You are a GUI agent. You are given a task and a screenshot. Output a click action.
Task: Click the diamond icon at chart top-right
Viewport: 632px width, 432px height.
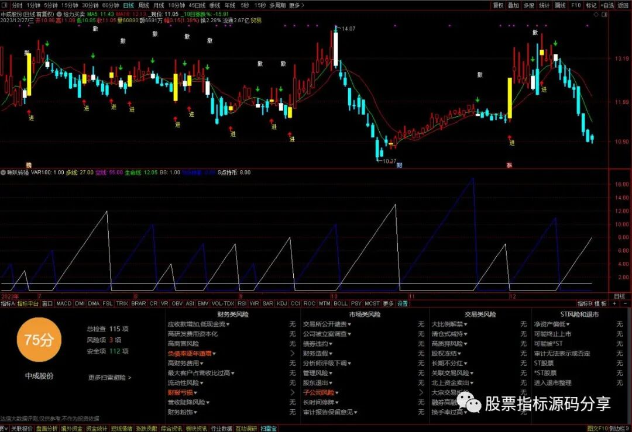pos(596,14)
